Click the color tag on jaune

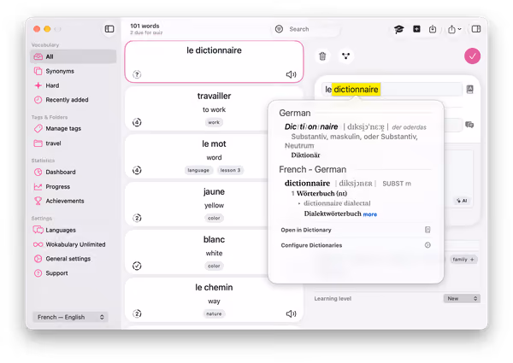[214, 218]
